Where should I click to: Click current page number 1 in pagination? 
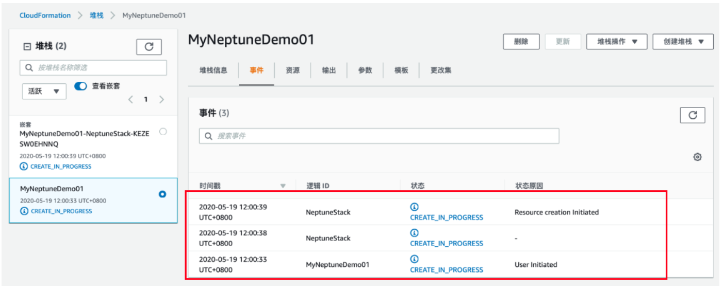pyautogui.click(x=146, y=99)
